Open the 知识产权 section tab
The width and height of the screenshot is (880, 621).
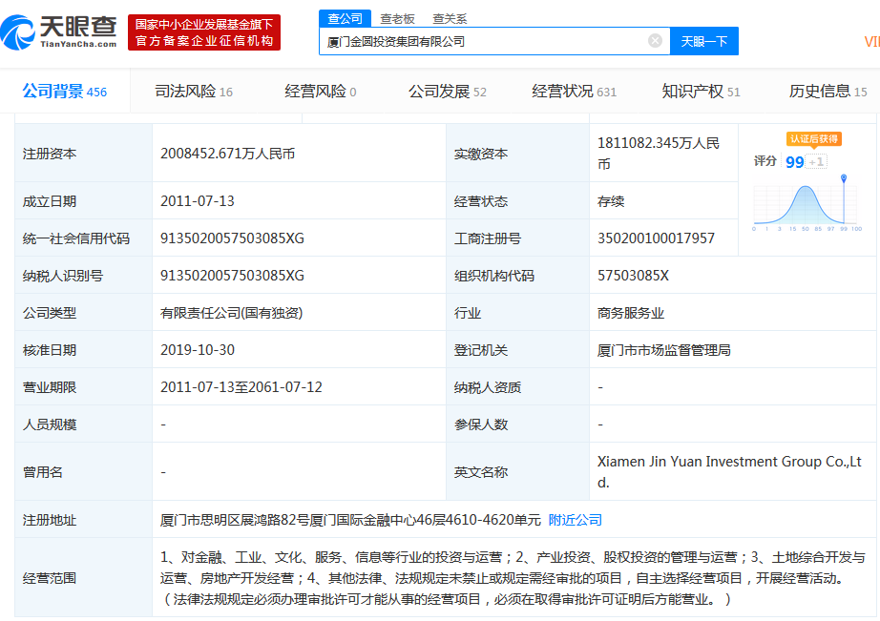(x=701, y=92)
